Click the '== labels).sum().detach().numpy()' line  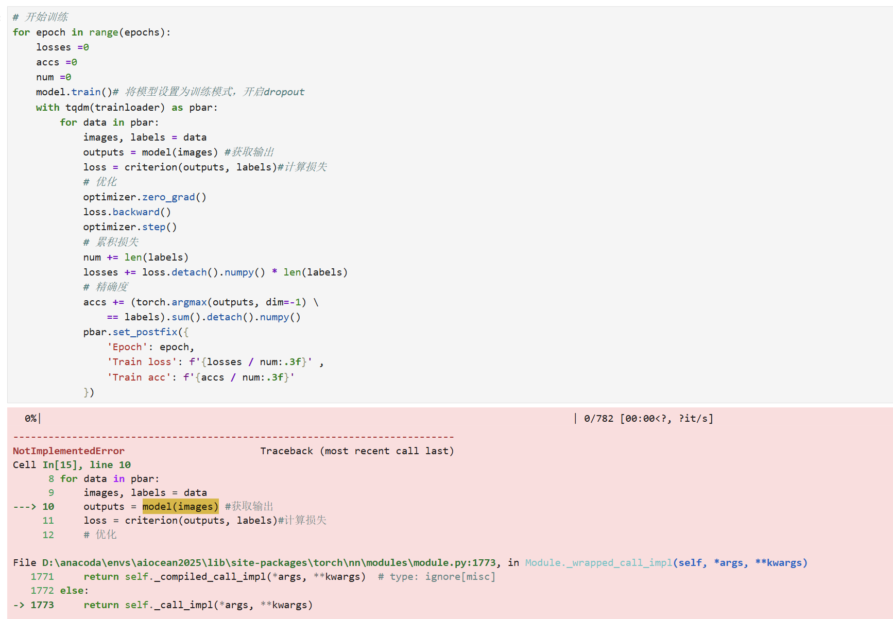point(203,317)
